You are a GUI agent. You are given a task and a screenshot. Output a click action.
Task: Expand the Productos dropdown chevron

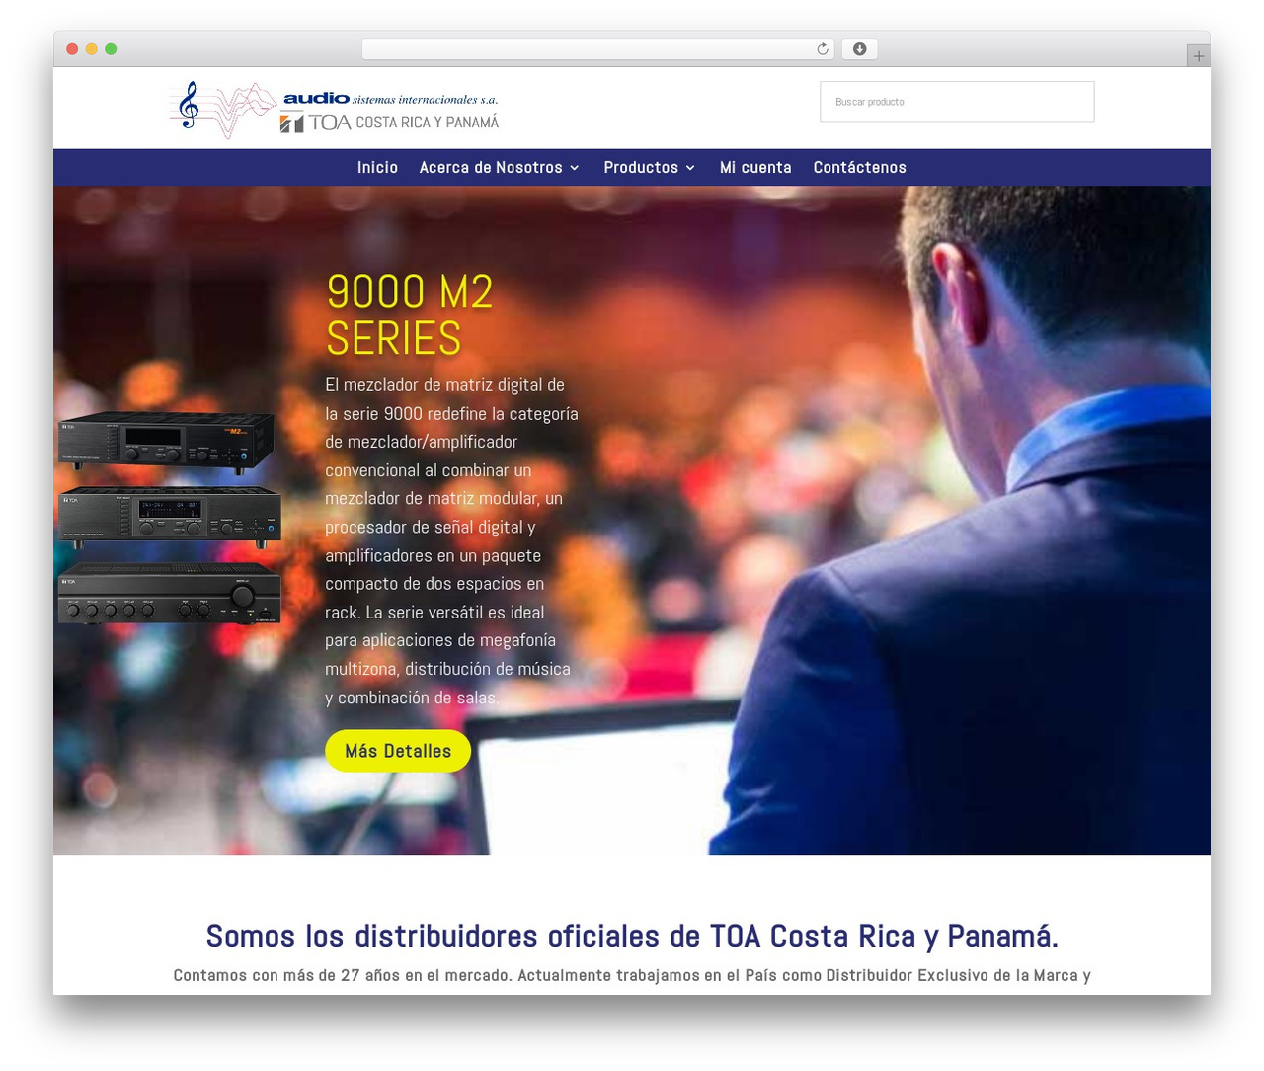click(x=690, y=168)
